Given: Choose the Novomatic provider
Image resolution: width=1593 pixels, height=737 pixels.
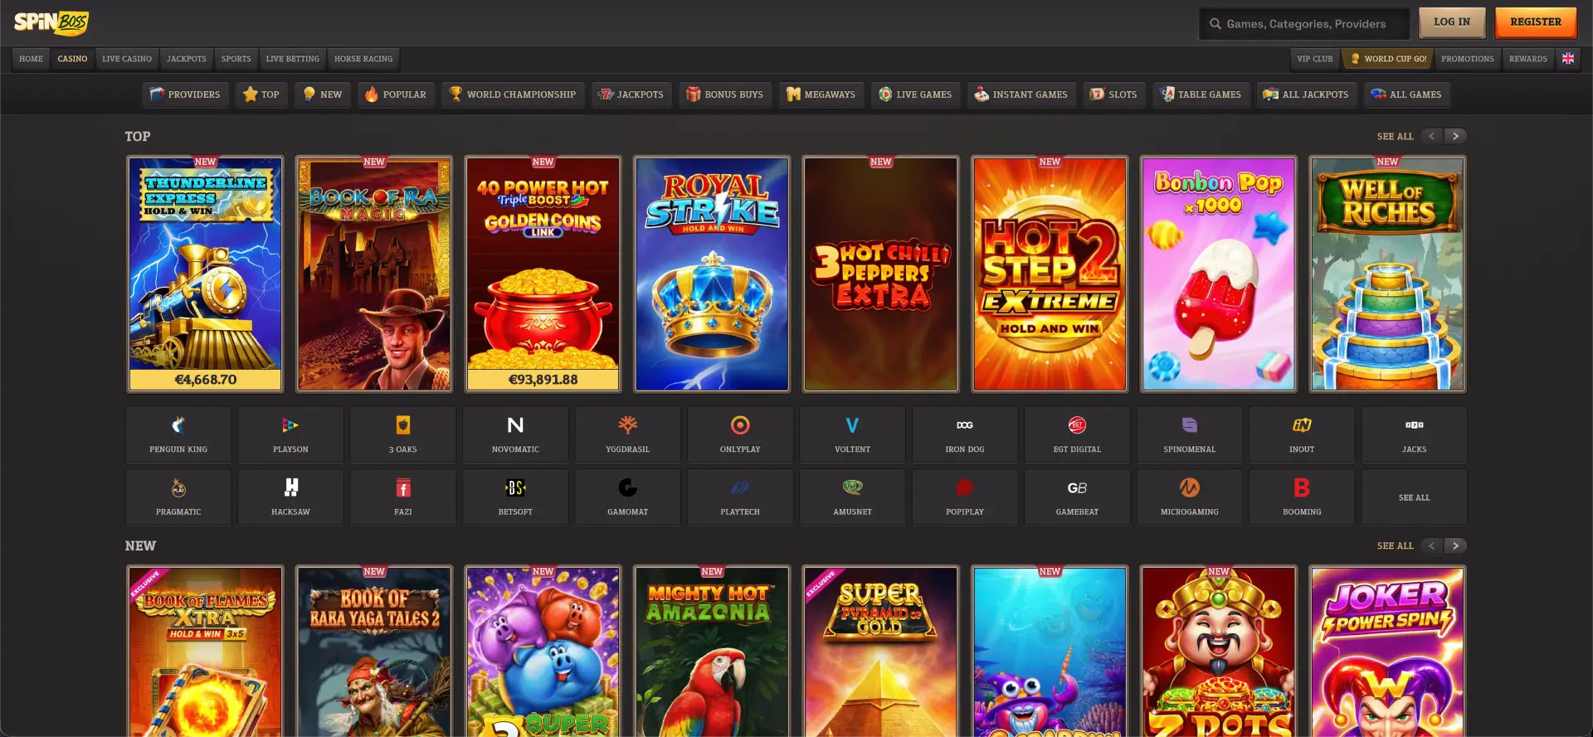Looking at the screenshot, I should [515, 434].
